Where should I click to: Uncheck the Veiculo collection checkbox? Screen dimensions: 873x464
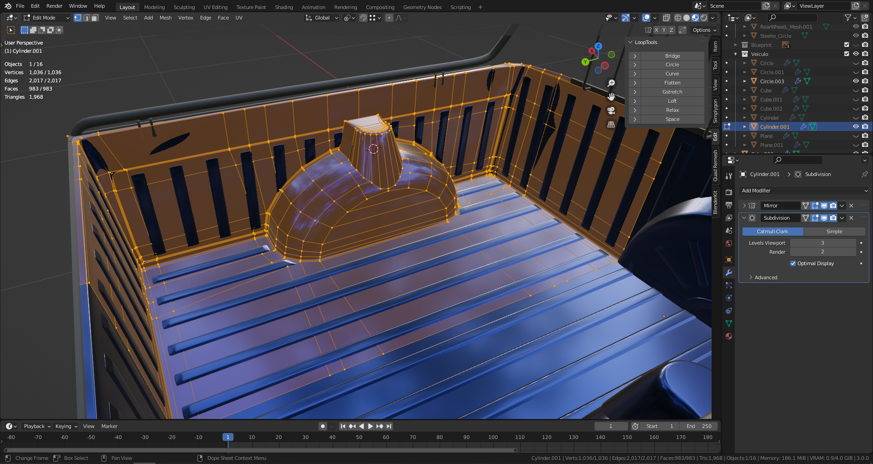847,54
